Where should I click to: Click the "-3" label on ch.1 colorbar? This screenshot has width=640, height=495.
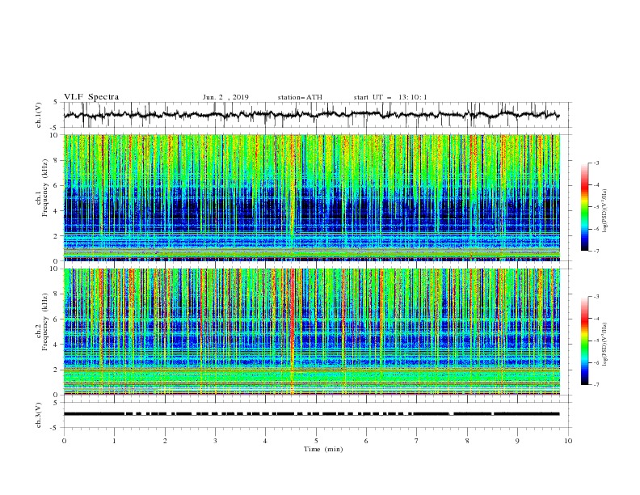click(x=596, y=163)
